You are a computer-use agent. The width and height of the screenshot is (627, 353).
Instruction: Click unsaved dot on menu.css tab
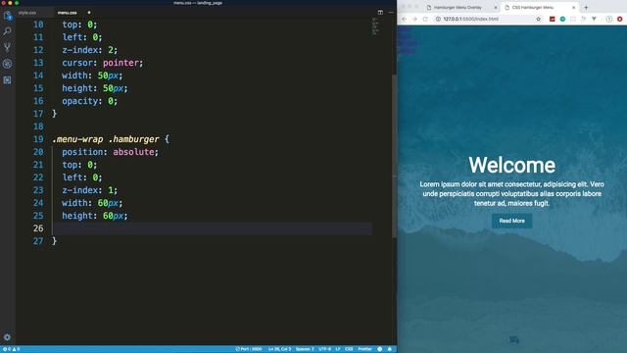(x=89, y=13)
